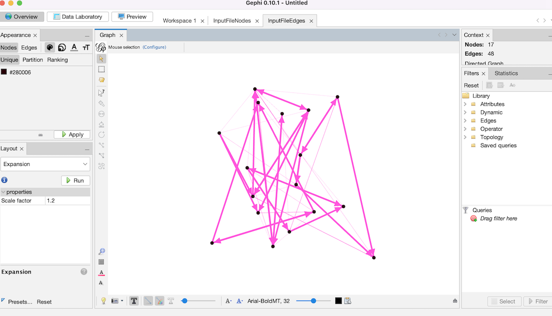The height and width of the screenshot is (316, 552).
Task: Toggle show node labels button
Action: 134,301
